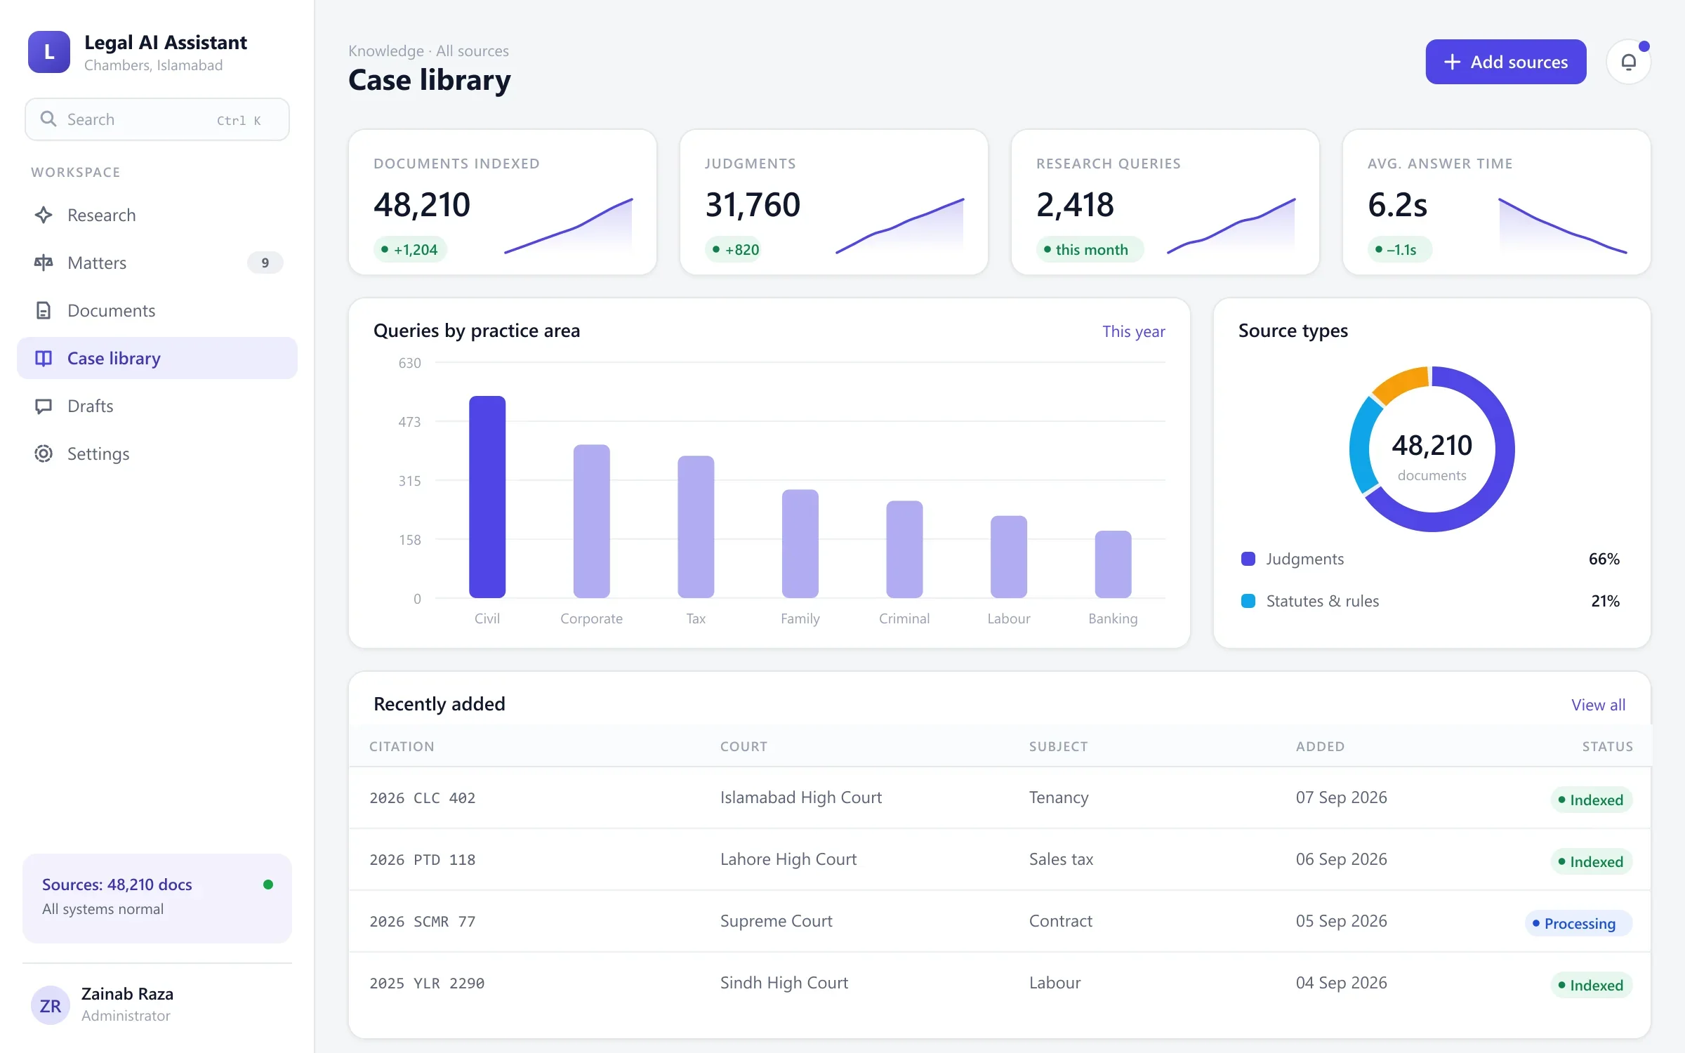Image resolution: width=1685 pixels, height=1053 pixels.
Task: Open the Drafts section
Action: tap(157, 406)
